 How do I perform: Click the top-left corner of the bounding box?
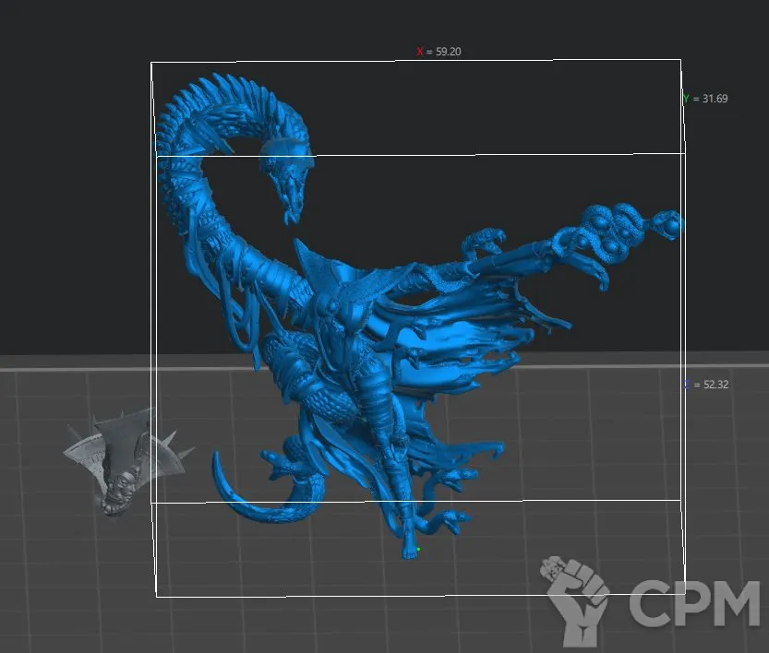coord(151,63)
